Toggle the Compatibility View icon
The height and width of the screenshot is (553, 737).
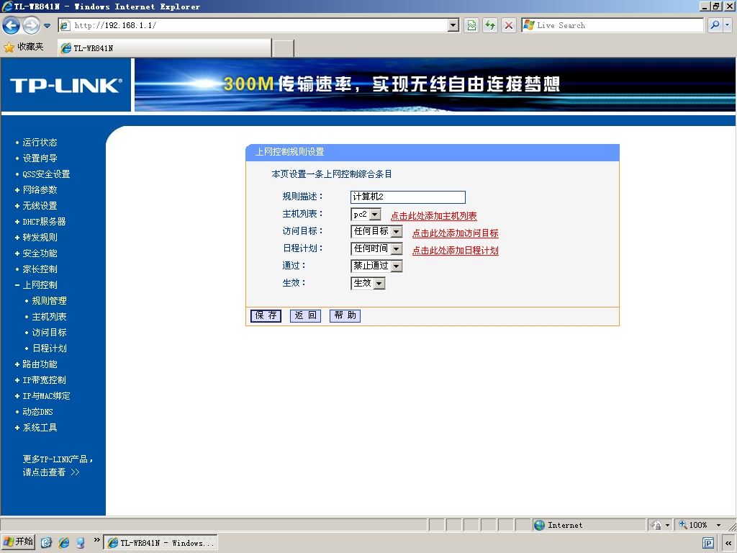coord(471,25)
